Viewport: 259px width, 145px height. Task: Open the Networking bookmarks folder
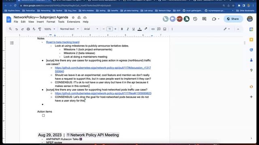(x=44, y=10)
